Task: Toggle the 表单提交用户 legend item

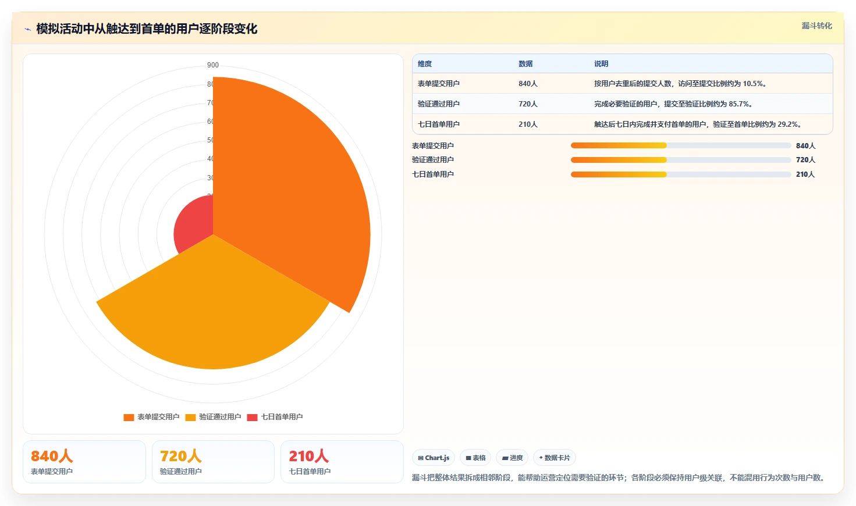Action: tap(151, 417)
